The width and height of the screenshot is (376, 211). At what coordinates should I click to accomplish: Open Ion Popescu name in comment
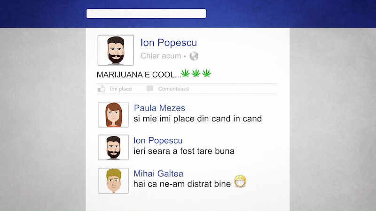(x=158, y=140)
